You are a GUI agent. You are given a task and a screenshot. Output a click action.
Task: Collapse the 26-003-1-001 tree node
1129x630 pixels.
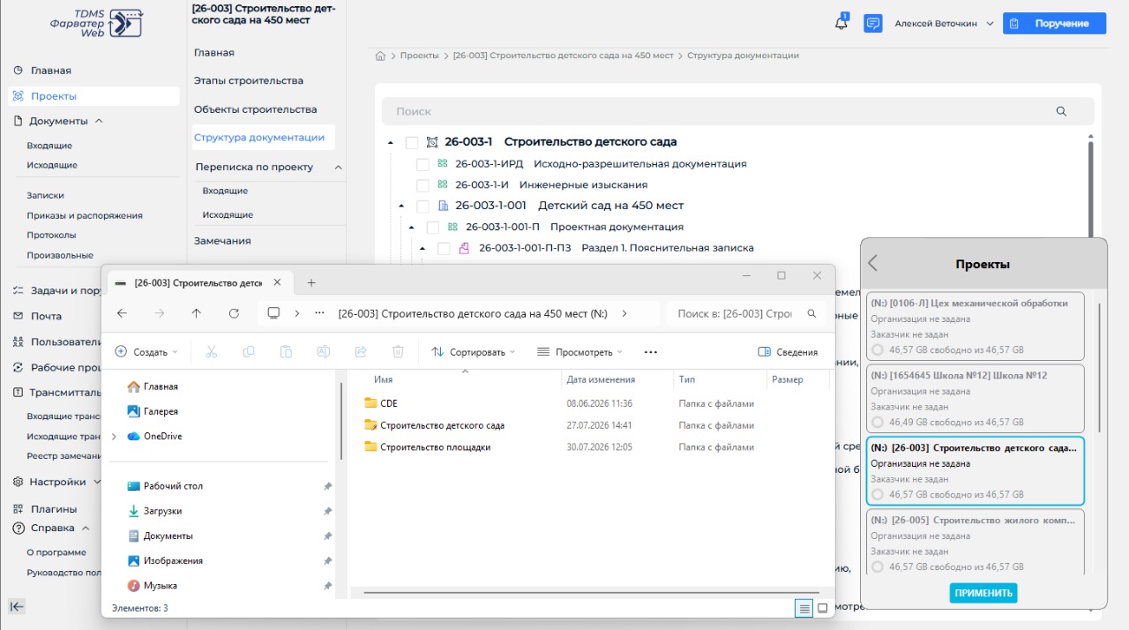tap(401, 206)
